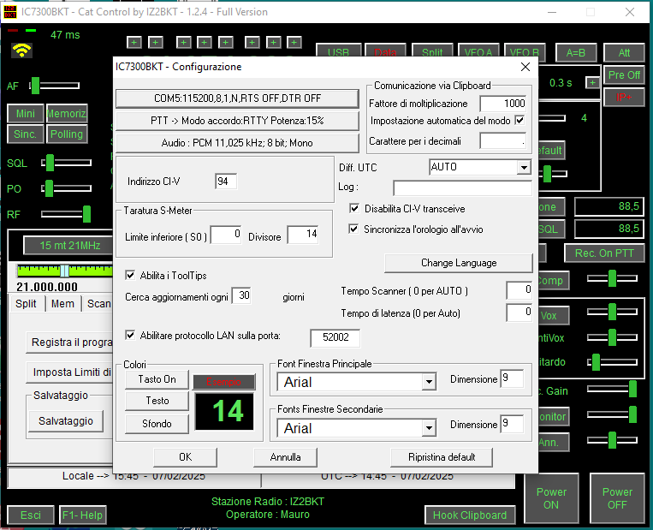Click LAN port 52002 field
The width and height of the screenshot is (653, 530).
335,337
